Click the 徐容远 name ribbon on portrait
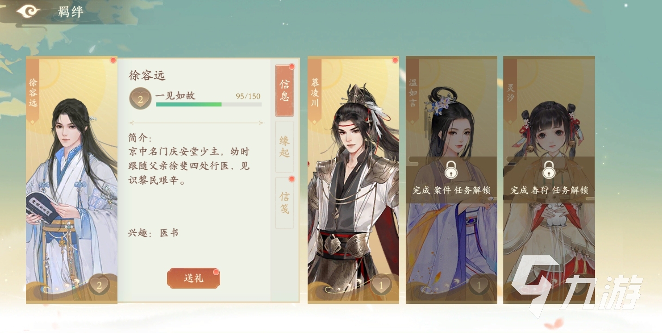Viewport: 662px width, 333px height. pyautogui.click(x=33, y=92)
